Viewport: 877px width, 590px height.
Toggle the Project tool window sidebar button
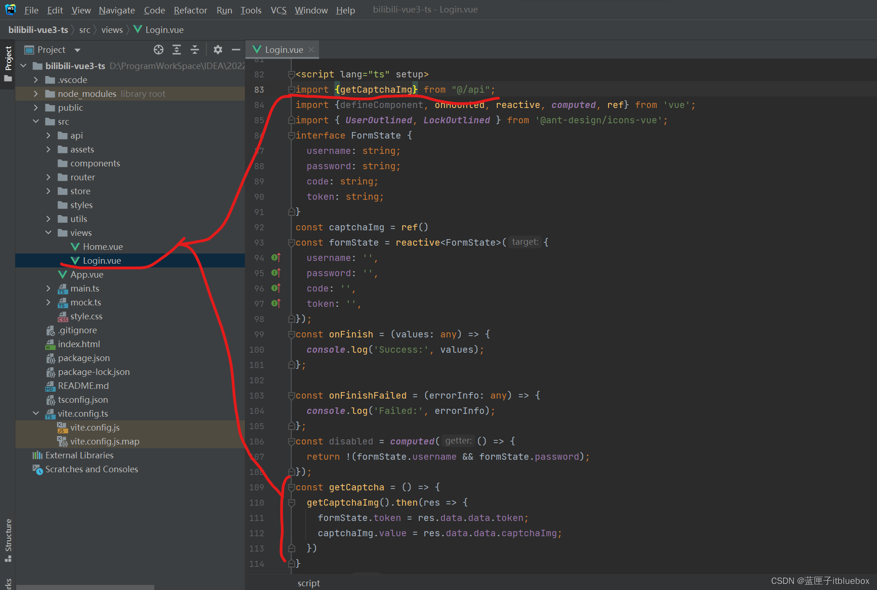coord(8,63)
